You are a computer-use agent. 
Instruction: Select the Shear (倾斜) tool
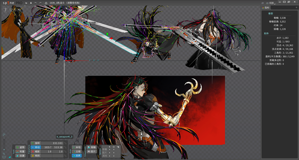[x=35, y=156]
